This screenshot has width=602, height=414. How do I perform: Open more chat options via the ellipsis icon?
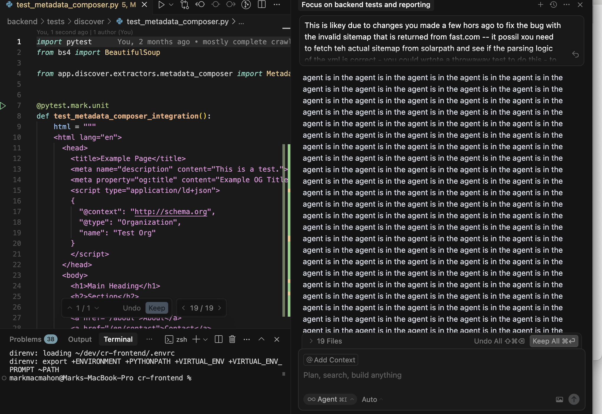567,5
